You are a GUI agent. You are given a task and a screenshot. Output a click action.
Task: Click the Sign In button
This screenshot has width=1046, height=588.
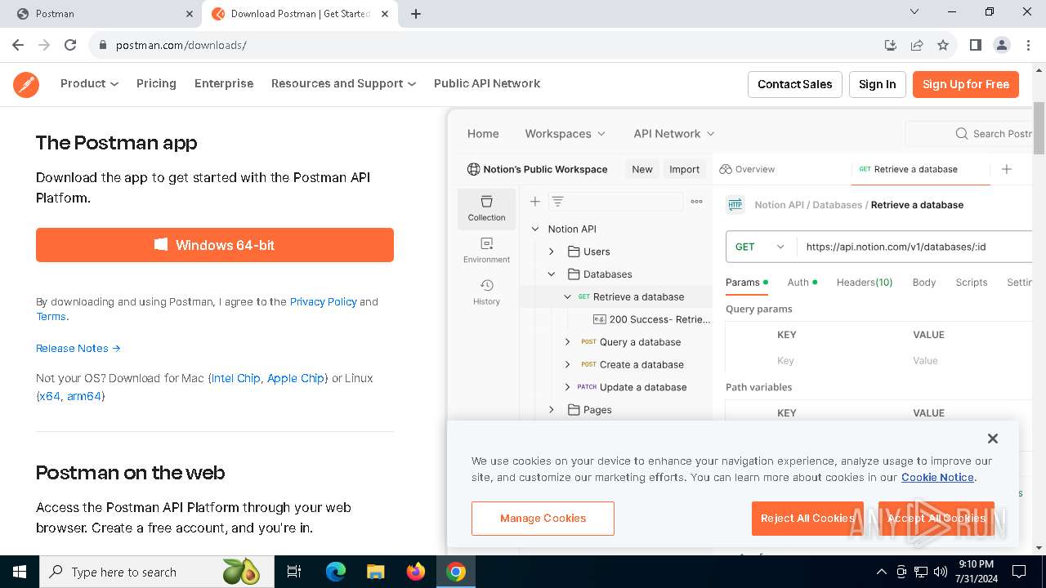click(878, 84)
